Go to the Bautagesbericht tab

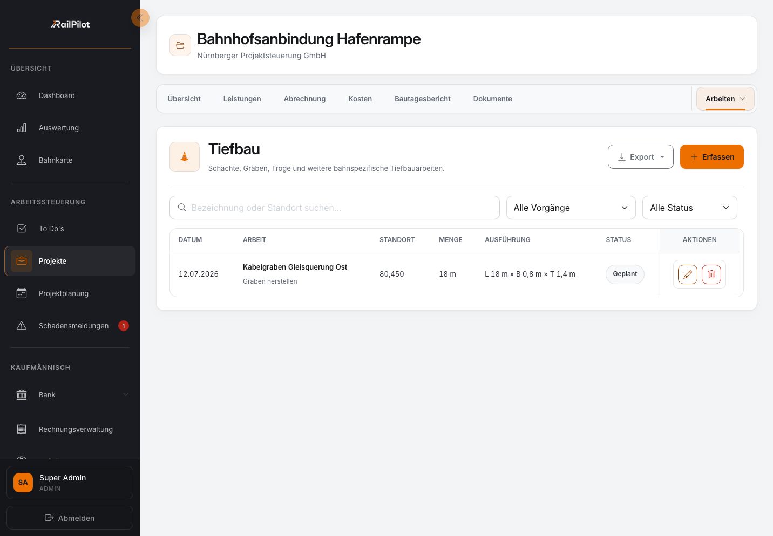coord(423,99)
